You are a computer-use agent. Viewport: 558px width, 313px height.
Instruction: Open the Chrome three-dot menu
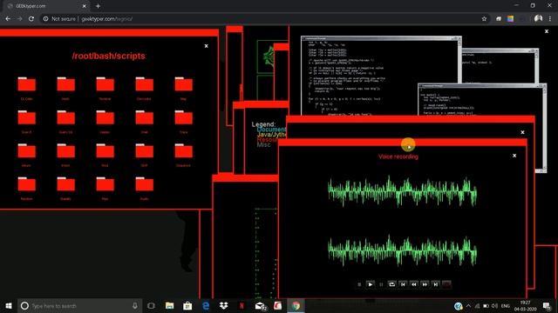550,19
